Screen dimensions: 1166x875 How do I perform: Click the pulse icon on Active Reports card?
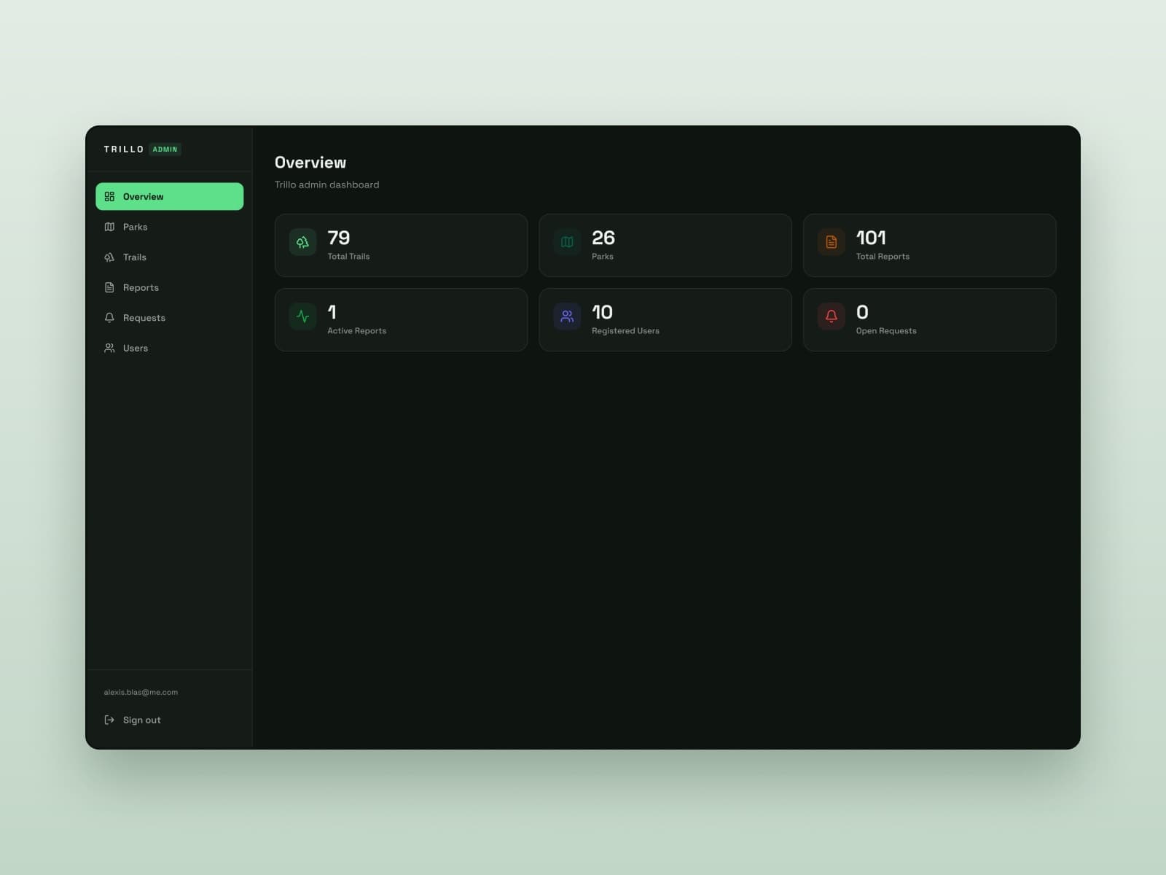coord(302,316)
